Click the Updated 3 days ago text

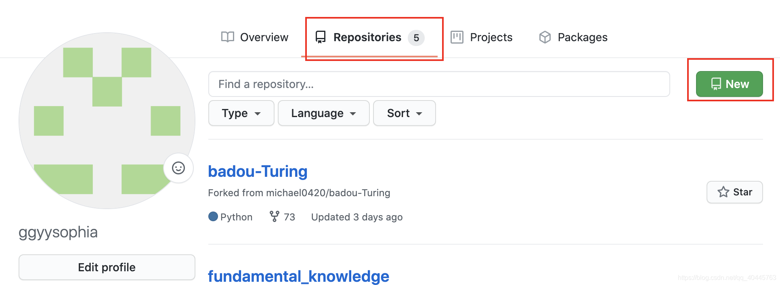pos(357,217)
